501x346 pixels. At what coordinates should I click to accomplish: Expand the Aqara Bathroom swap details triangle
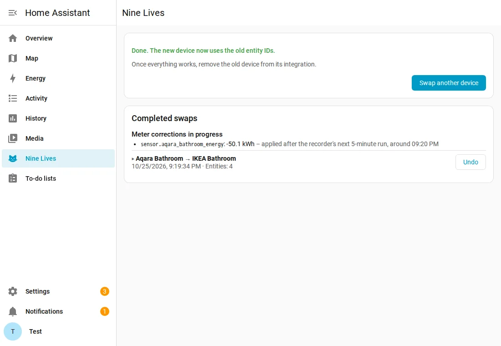133,159
